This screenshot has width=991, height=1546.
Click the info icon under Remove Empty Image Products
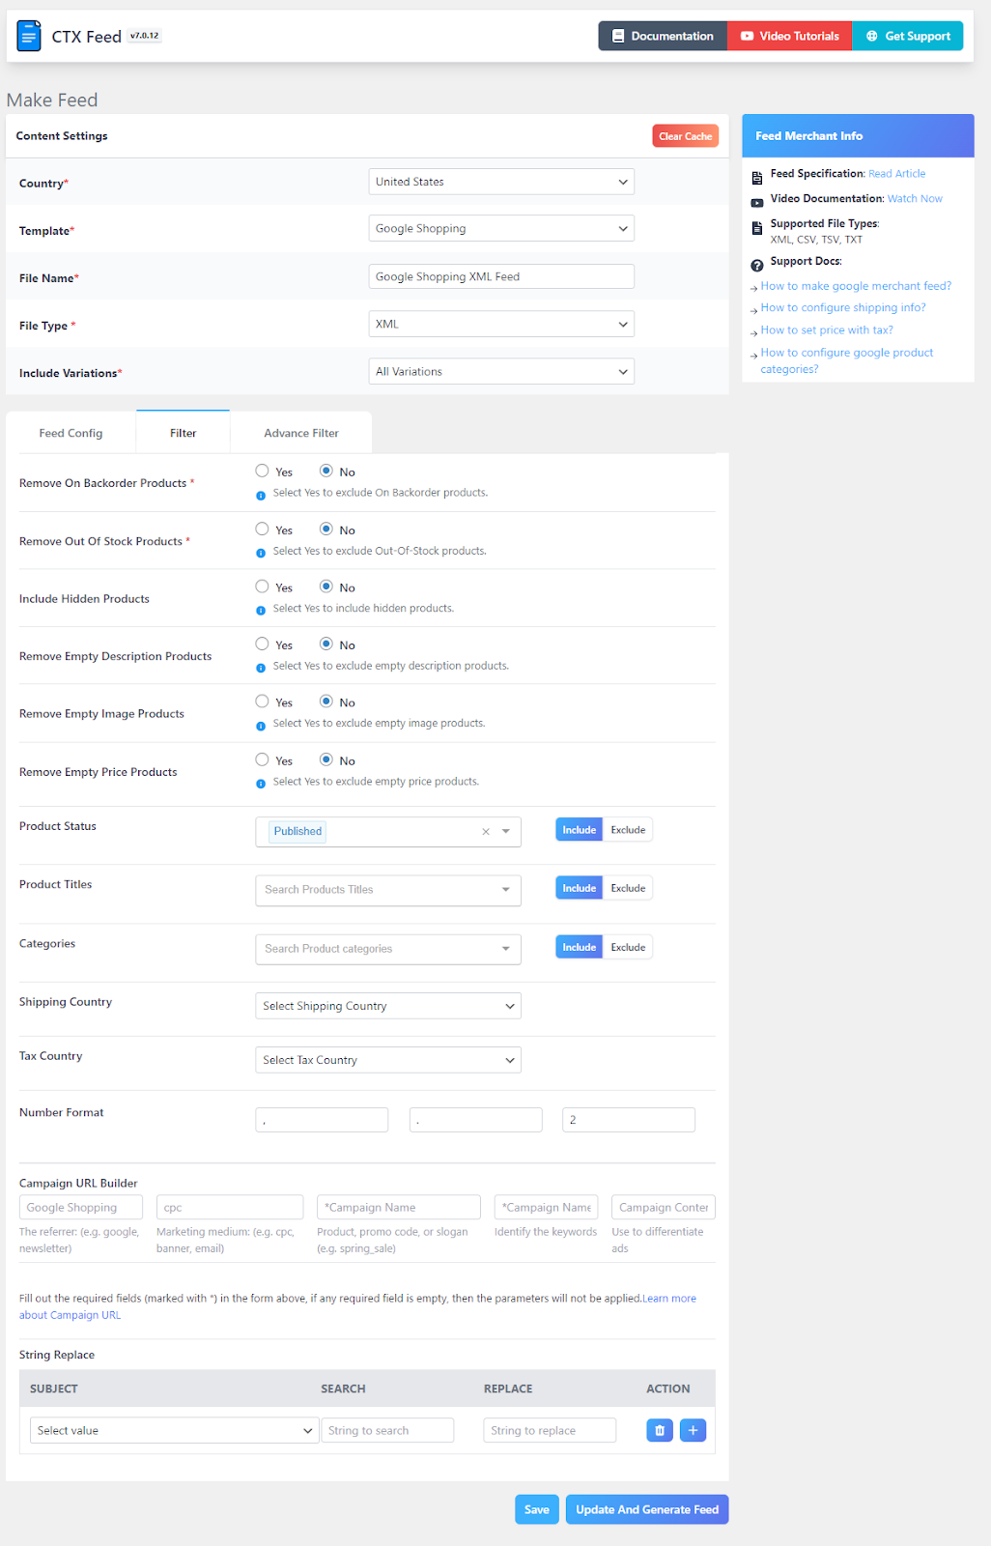click(x=261, y=725)
